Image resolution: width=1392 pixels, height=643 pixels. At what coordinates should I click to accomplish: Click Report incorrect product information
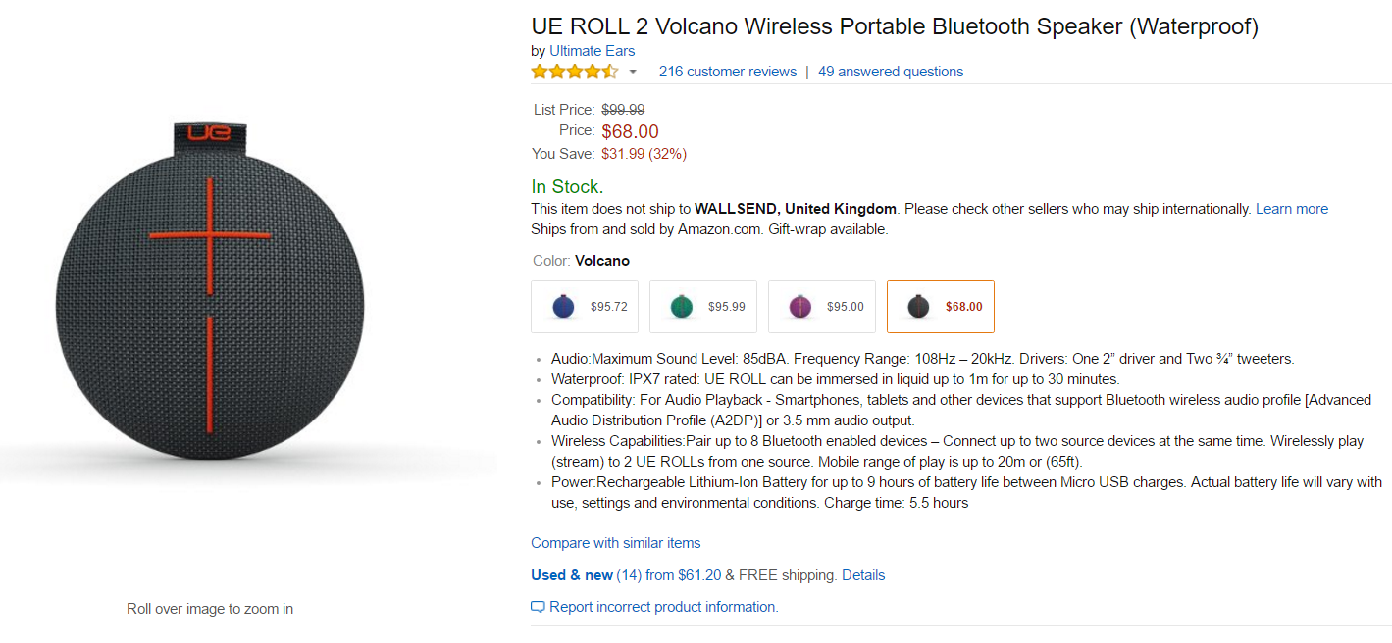pos(663,607)
